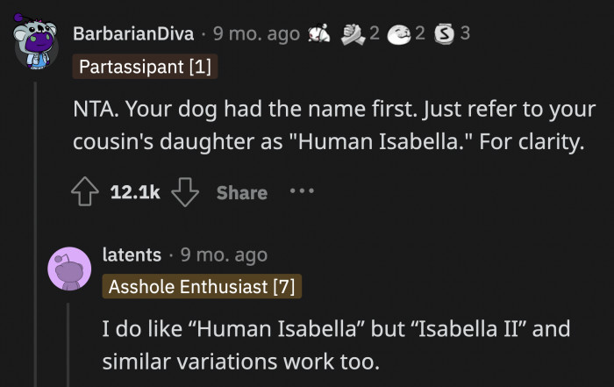Open BarbarianDiva's avatar profile picture

coord(37,46)
